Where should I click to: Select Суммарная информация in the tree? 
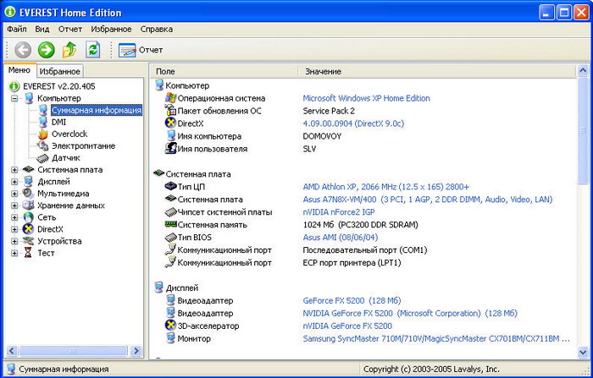[x=97, y=110]
